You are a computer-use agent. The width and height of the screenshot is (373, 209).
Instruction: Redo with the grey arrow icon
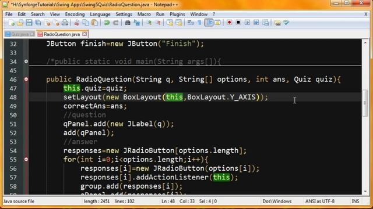(x=116, y=23)
